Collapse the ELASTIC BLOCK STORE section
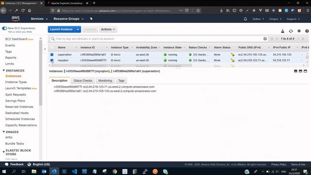The height and width of the screenshot is (175, 311). coord(3,152)
